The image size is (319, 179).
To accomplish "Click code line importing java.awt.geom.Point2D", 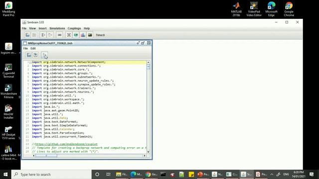I will coord(55,110).
